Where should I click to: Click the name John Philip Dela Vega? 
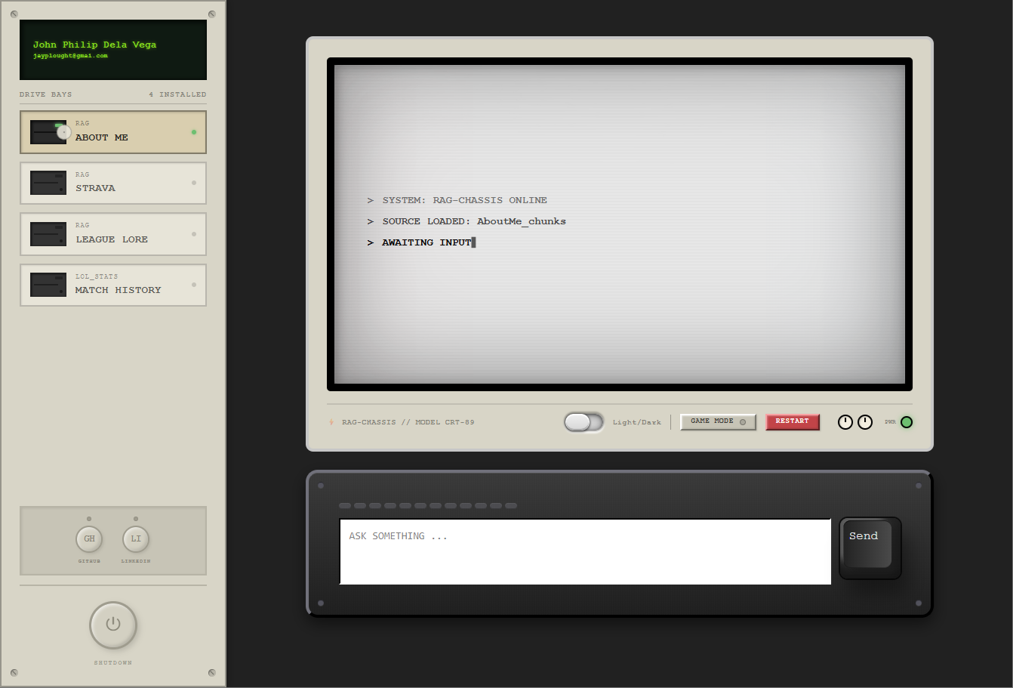point(94,45)
